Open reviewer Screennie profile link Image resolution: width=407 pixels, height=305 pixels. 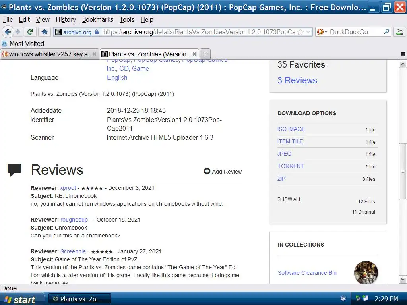pyautogui.click(x=73, y=251)
